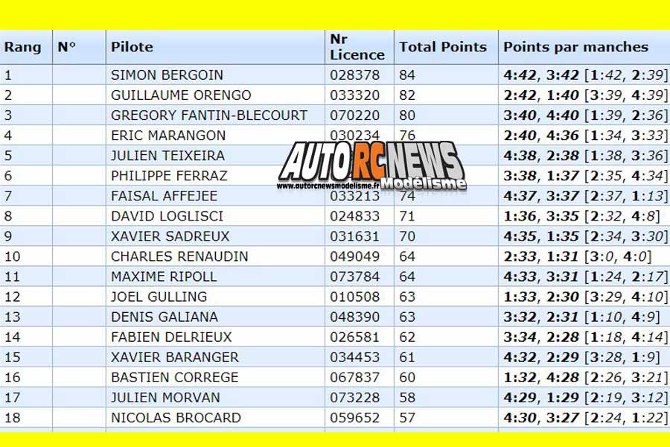The height and width of the screenshot is (447, 670).
Task: Select pilot GUILLAUME ORENGO
Action: (x=181, y=95)
